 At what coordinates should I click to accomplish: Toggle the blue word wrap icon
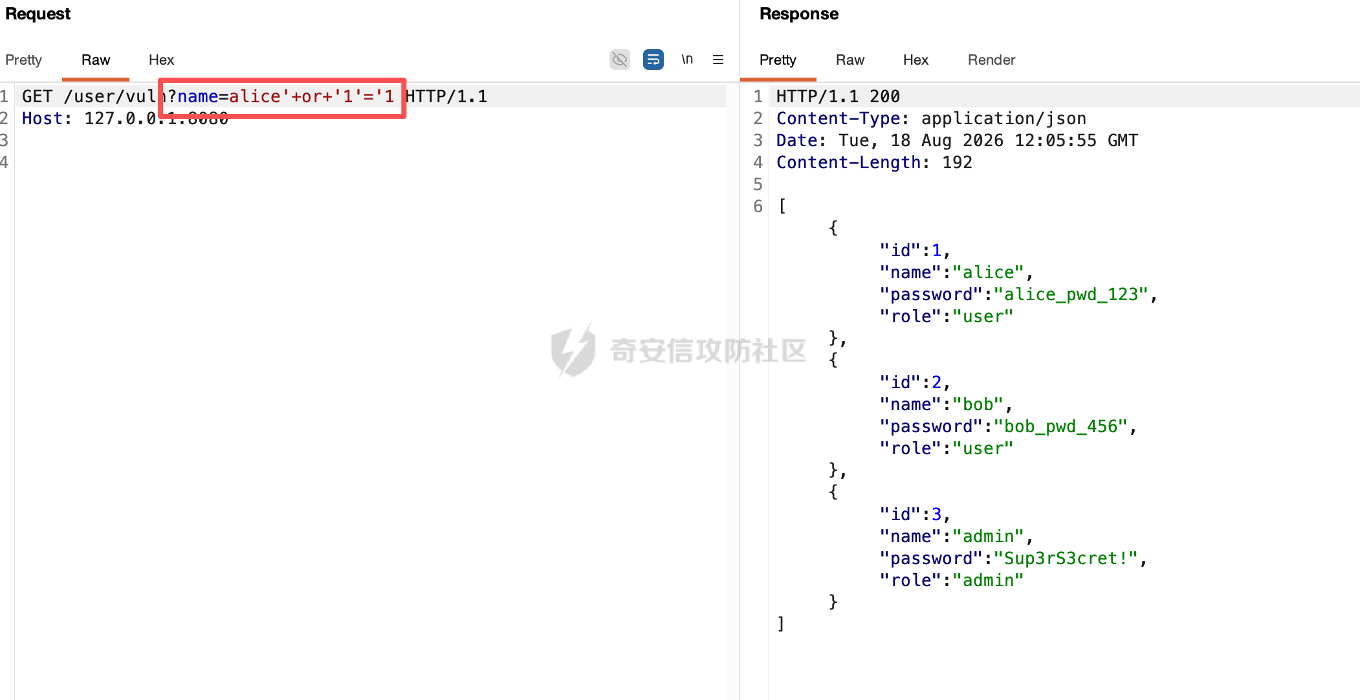pos(653,60)
